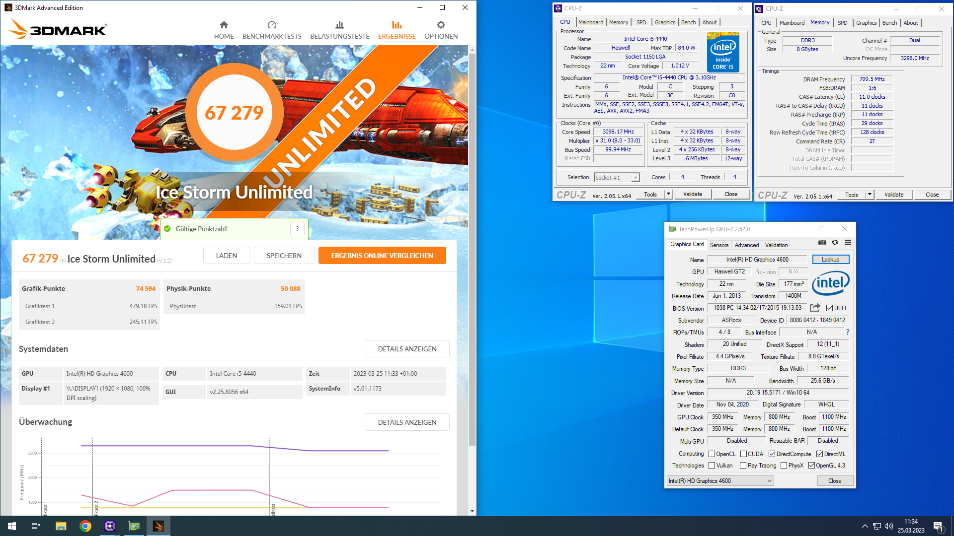This screenshot has width=954, height=536.
Task: Open the BELASTUNGSTESTE chart icon
Action: [339, 25]
